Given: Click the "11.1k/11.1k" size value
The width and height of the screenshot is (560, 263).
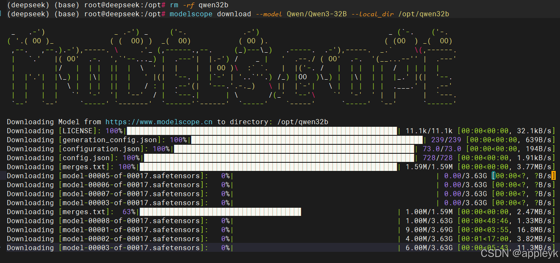Looking at the screenshot, I should (x=429, y=131).
